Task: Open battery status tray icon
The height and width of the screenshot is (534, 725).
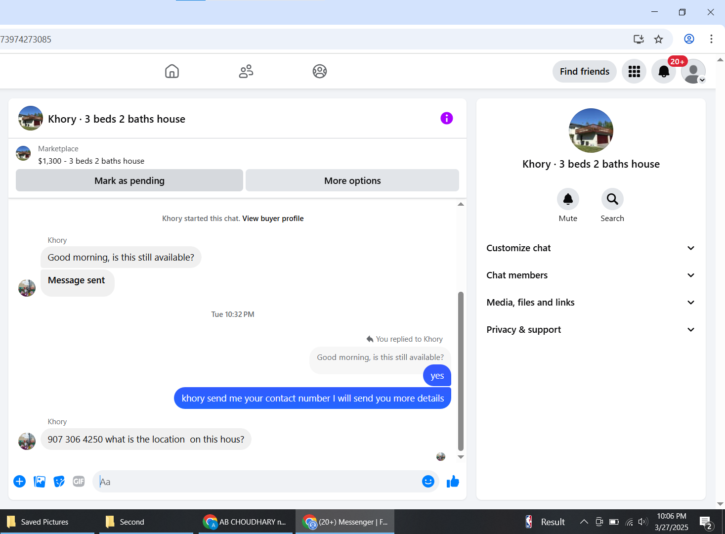Action: point(614,522)
